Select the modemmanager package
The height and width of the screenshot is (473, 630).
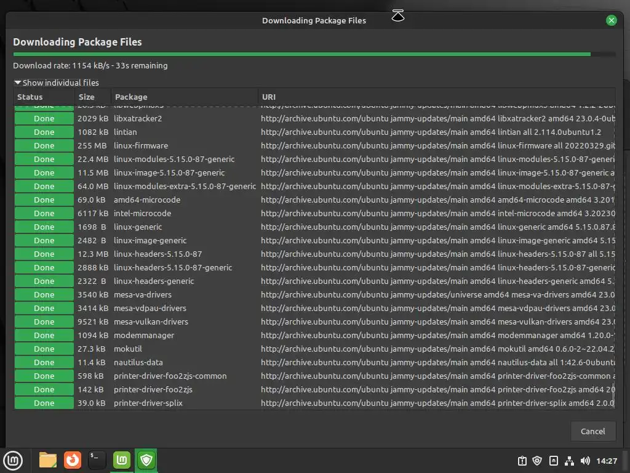[144, 336]
